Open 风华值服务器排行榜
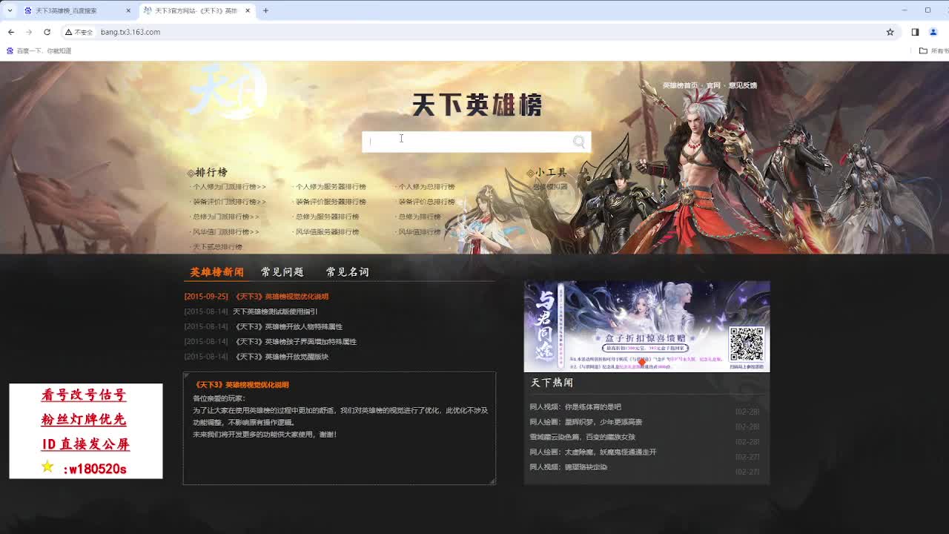 327,232
